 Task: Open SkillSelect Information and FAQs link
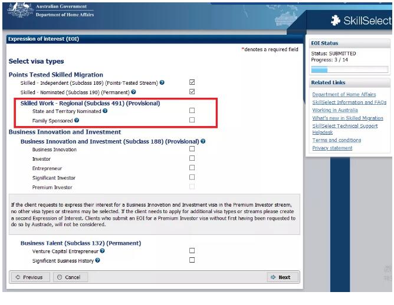[349, 102]
